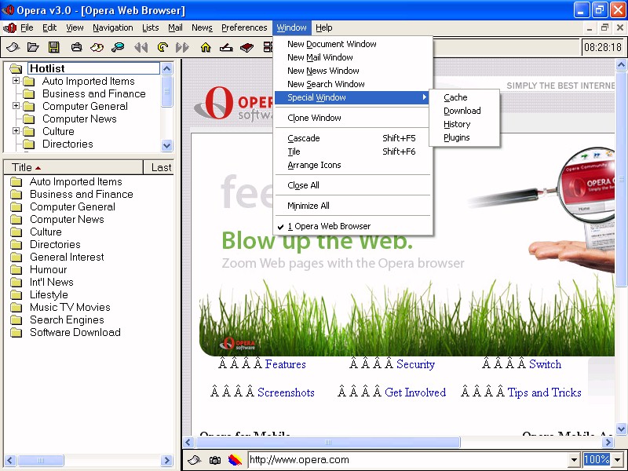The height and width of the screenshot is (471, 628).
Task: Open the Lists menu
Action: 150,27
